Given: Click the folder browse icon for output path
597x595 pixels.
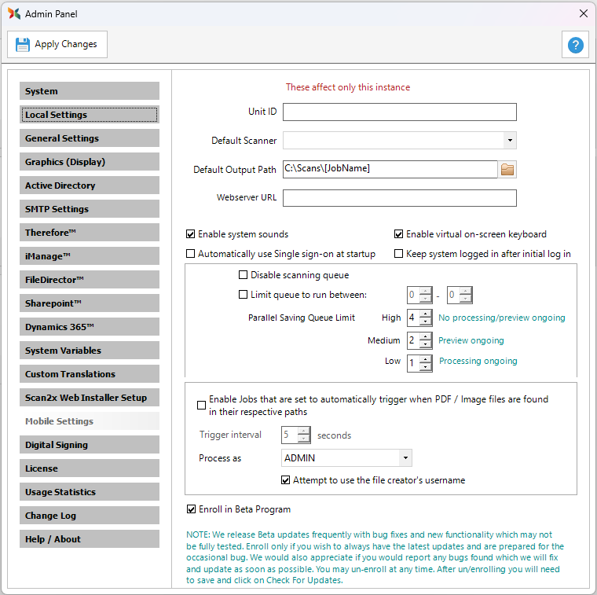Looking at the screenshot, I should [507, 169].
